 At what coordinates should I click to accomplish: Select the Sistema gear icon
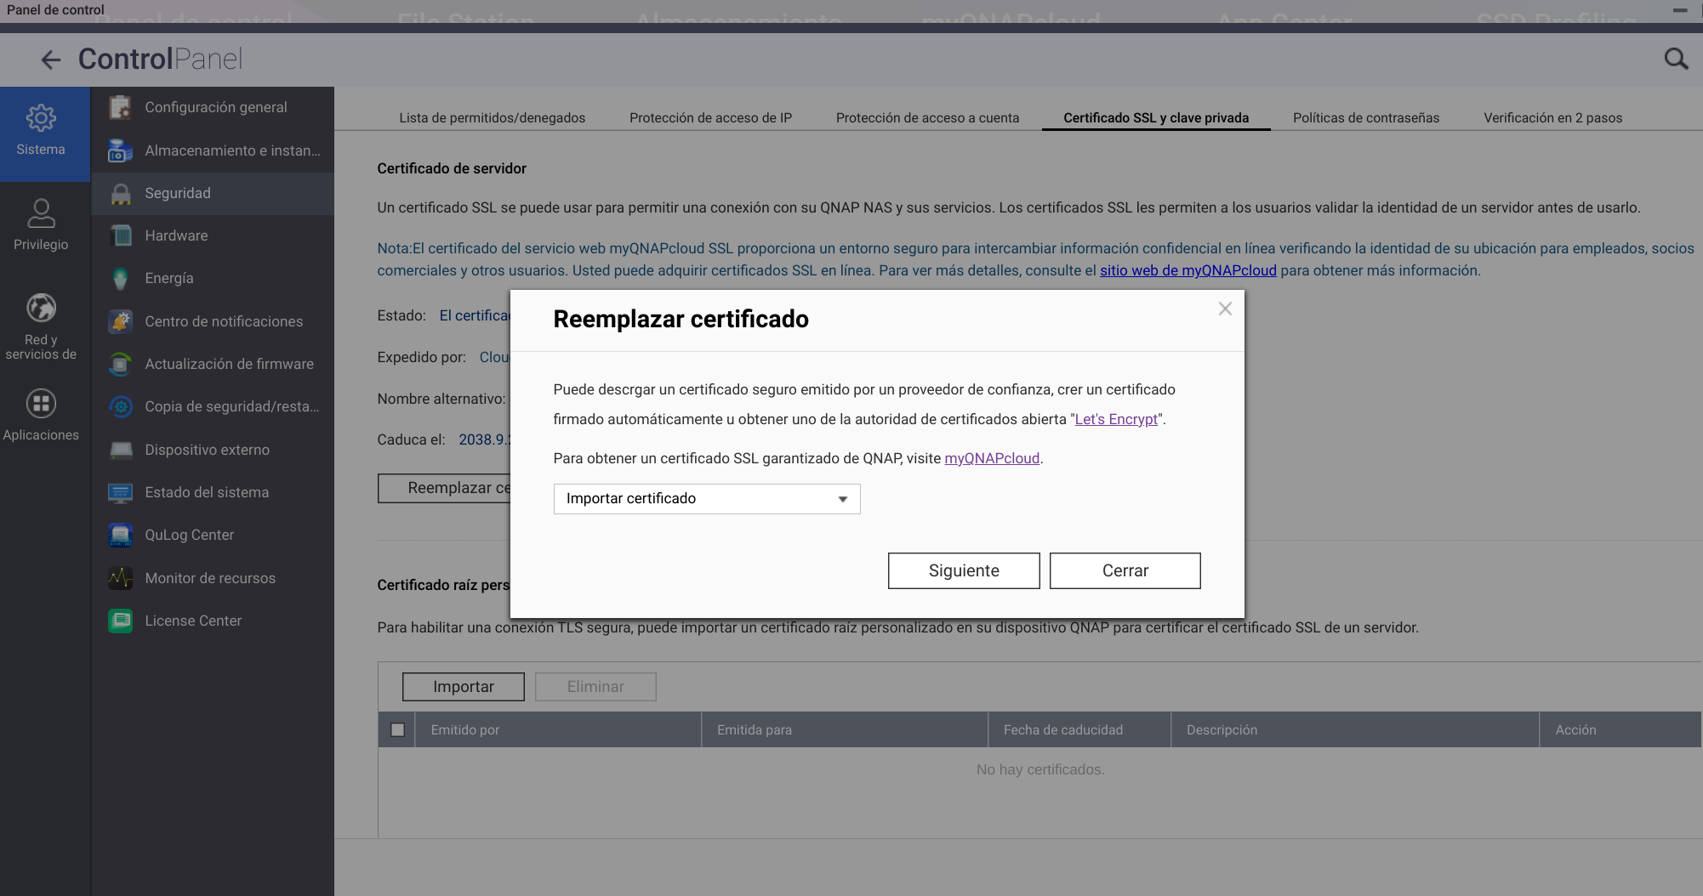pos(41,118)
